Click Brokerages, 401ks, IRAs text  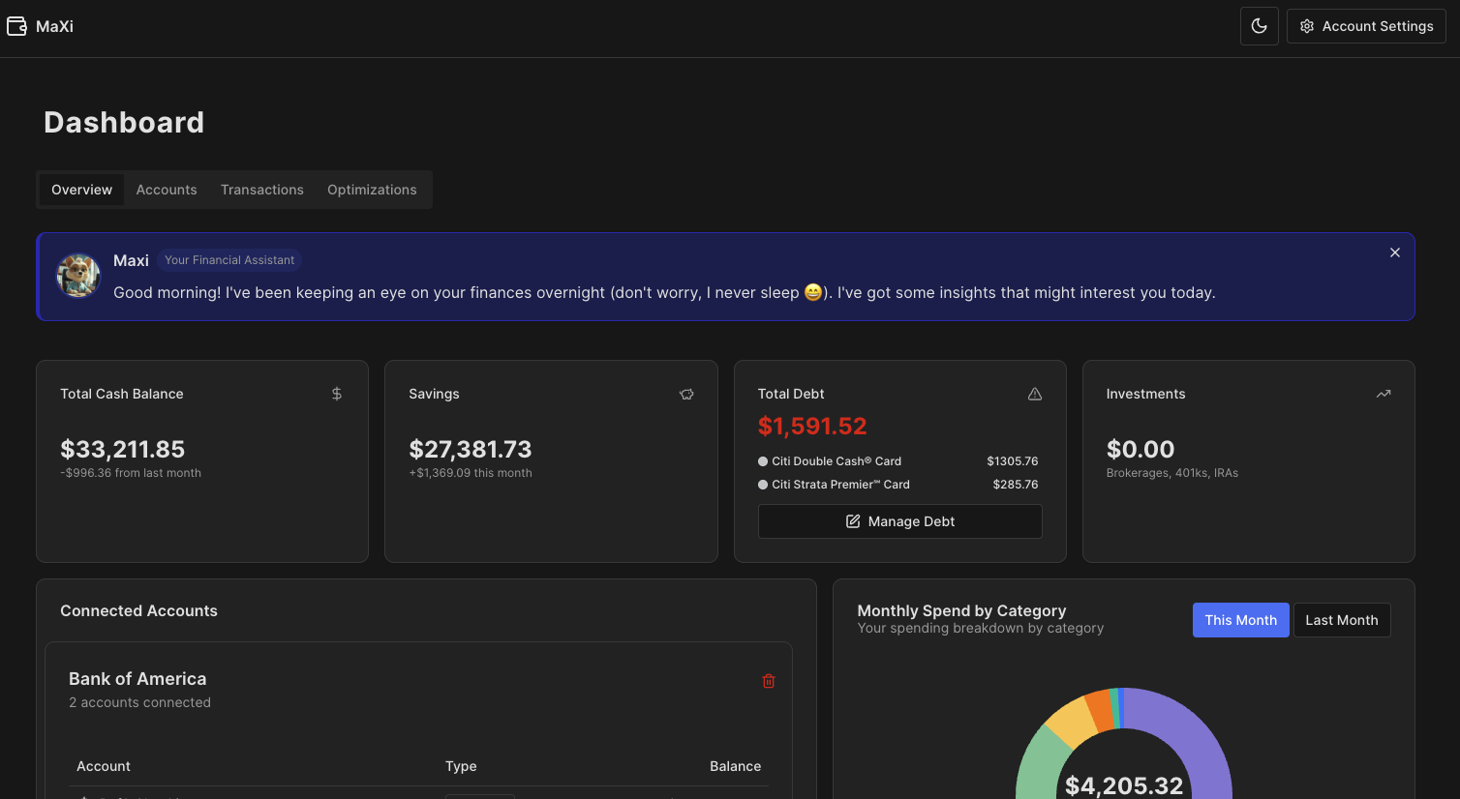(x=1172, y=473)
